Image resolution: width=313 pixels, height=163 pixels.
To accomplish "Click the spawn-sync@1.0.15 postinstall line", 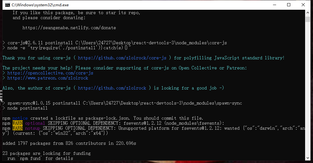I will tap(122, 103).
